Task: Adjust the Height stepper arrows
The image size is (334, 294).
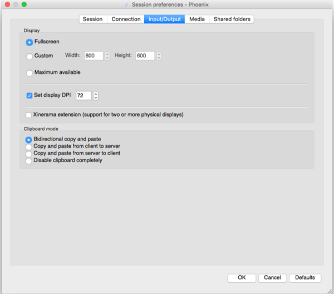Action: pos(159,56)
